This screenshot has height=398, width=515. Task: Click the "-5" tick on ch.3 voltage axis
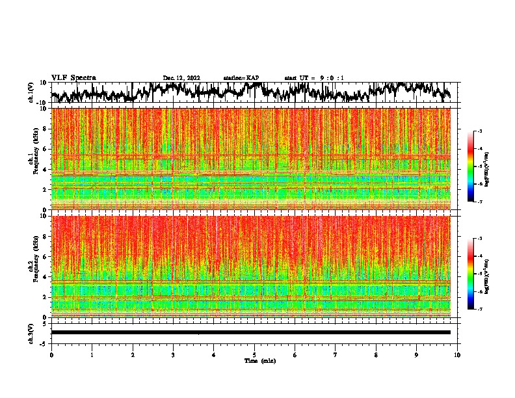(44, 344)
